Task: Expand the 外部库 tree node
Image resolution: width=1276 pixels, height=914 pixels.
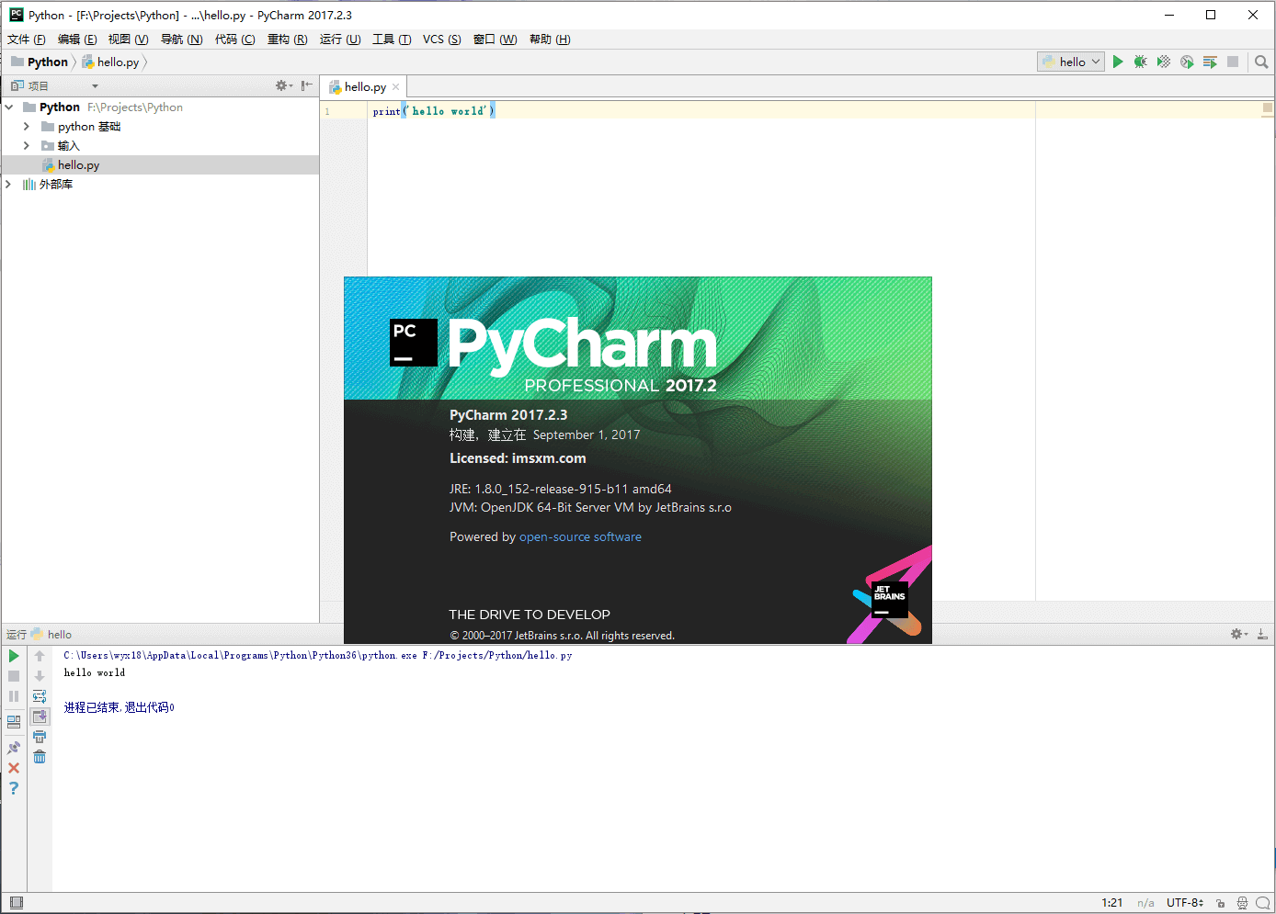Action: pyautogui.click(x=9, y=185)
